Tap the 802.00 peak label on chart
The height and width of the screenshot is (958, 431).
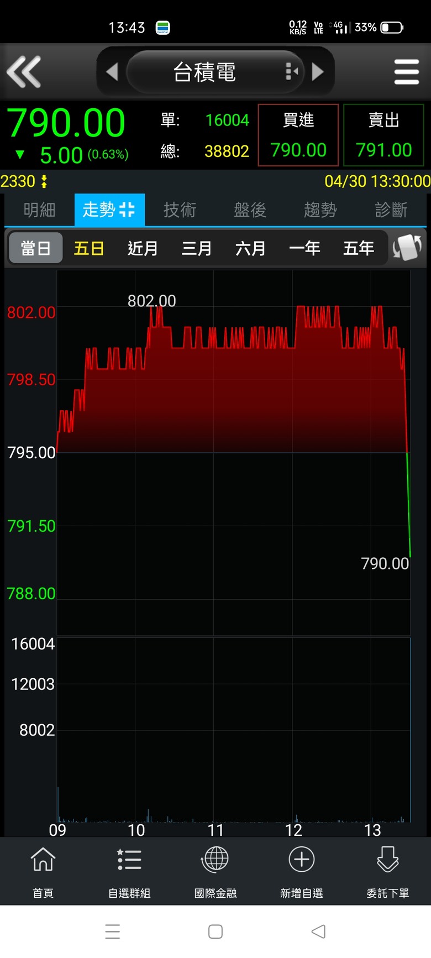[x=151, y=301]
